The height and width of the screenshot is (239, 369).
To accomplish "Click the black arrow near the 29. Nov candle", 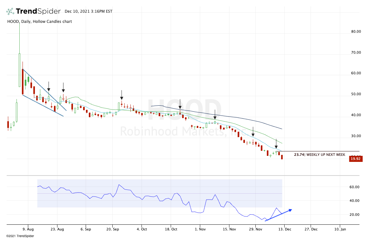I will tap(253, 132).
